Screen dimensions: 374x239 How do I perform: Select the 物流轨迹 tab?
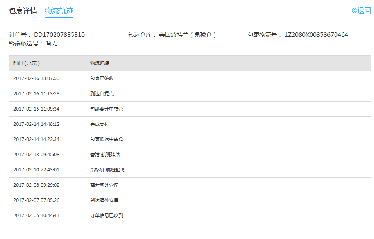pos(59,11)
